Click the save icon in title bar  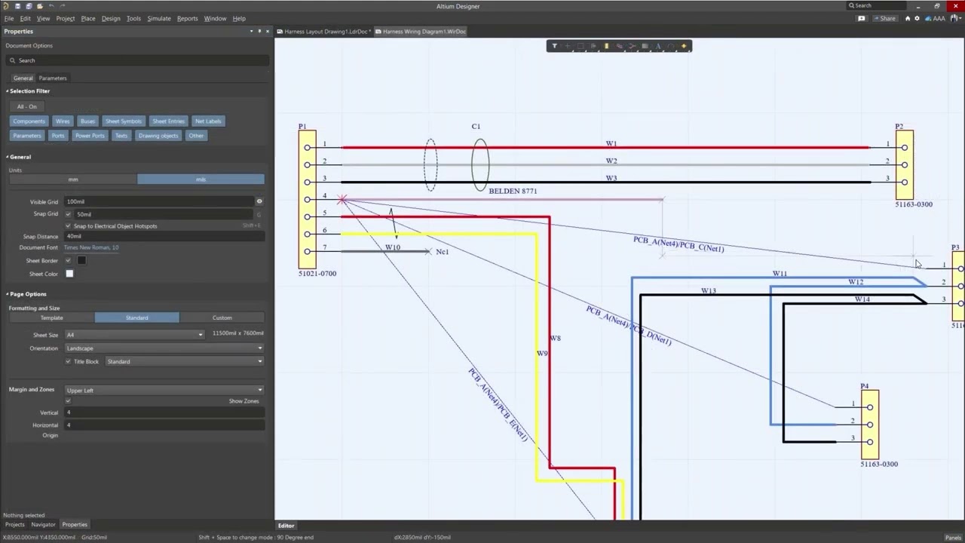pyautogui.click(x=17, y=6)
